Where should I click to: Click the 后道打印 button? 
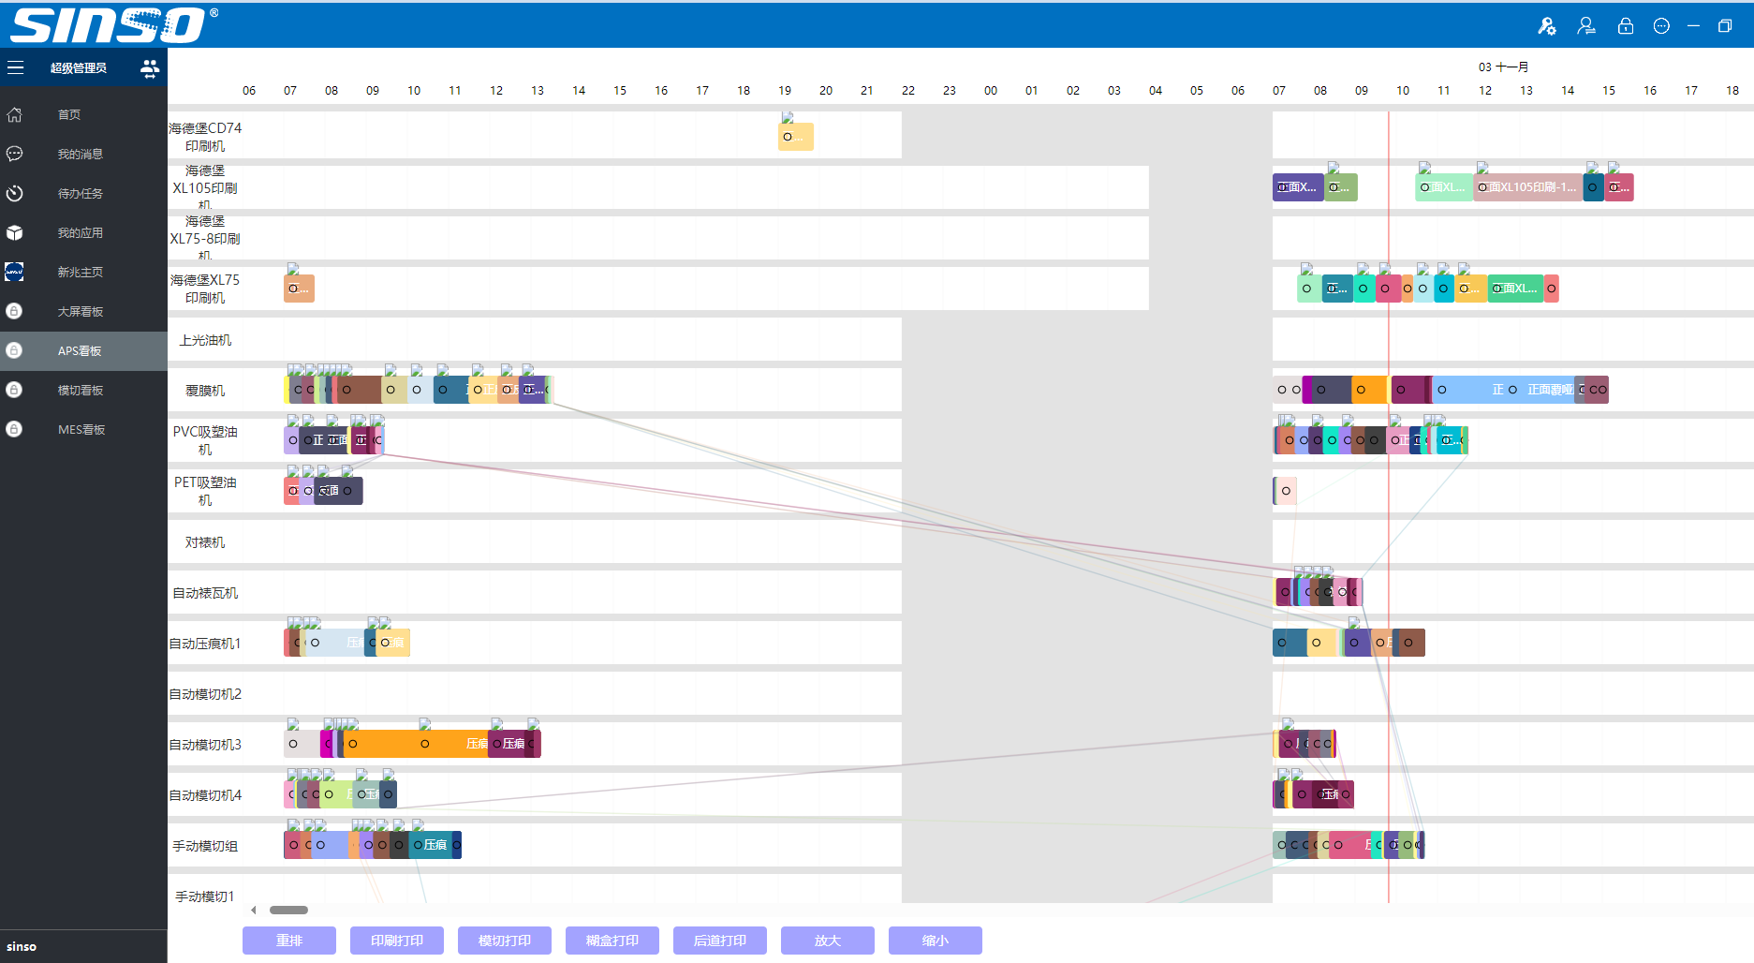pyautogui.click(x=720, y=941)
